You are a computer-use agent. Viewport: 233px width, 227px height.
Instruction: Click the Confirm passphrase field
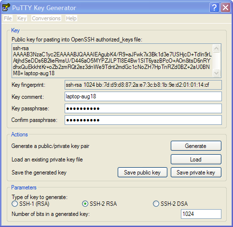pos(143,120)
